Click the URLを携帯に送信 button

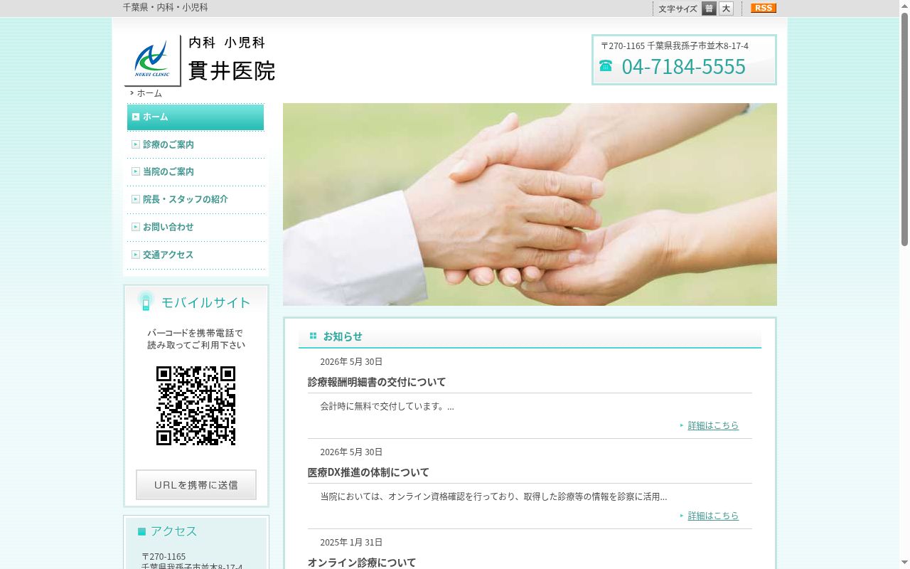coord(196,484)
